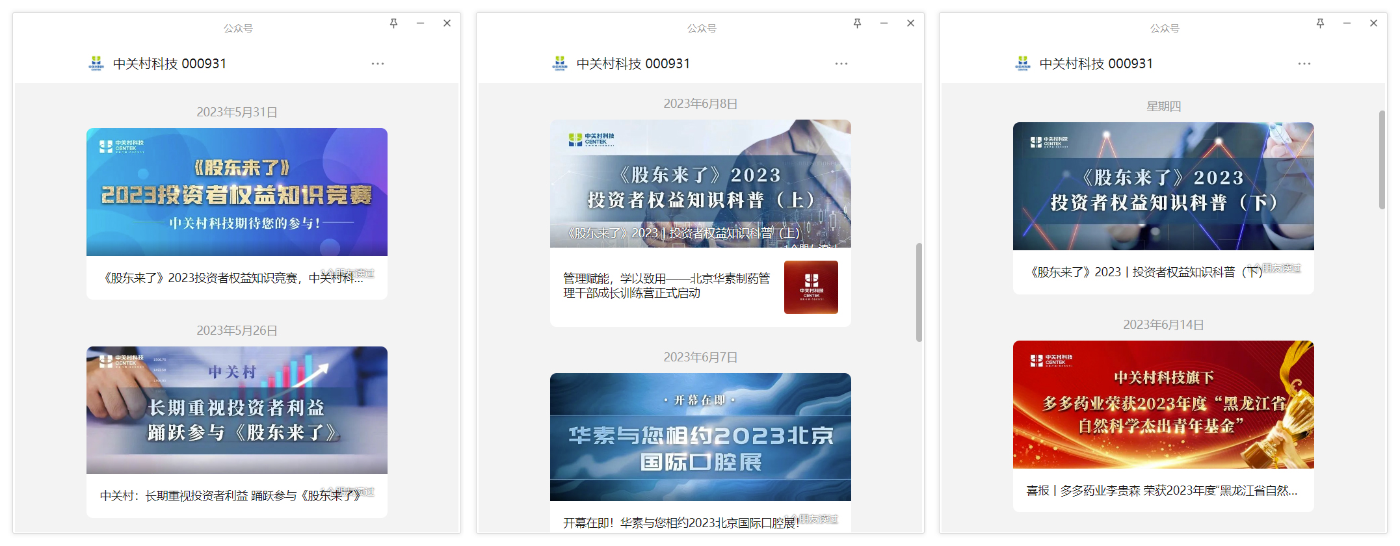Pin the window showing the 2023年6月8日 post
Screen dimensions: 1400x546
pos(857,23)
